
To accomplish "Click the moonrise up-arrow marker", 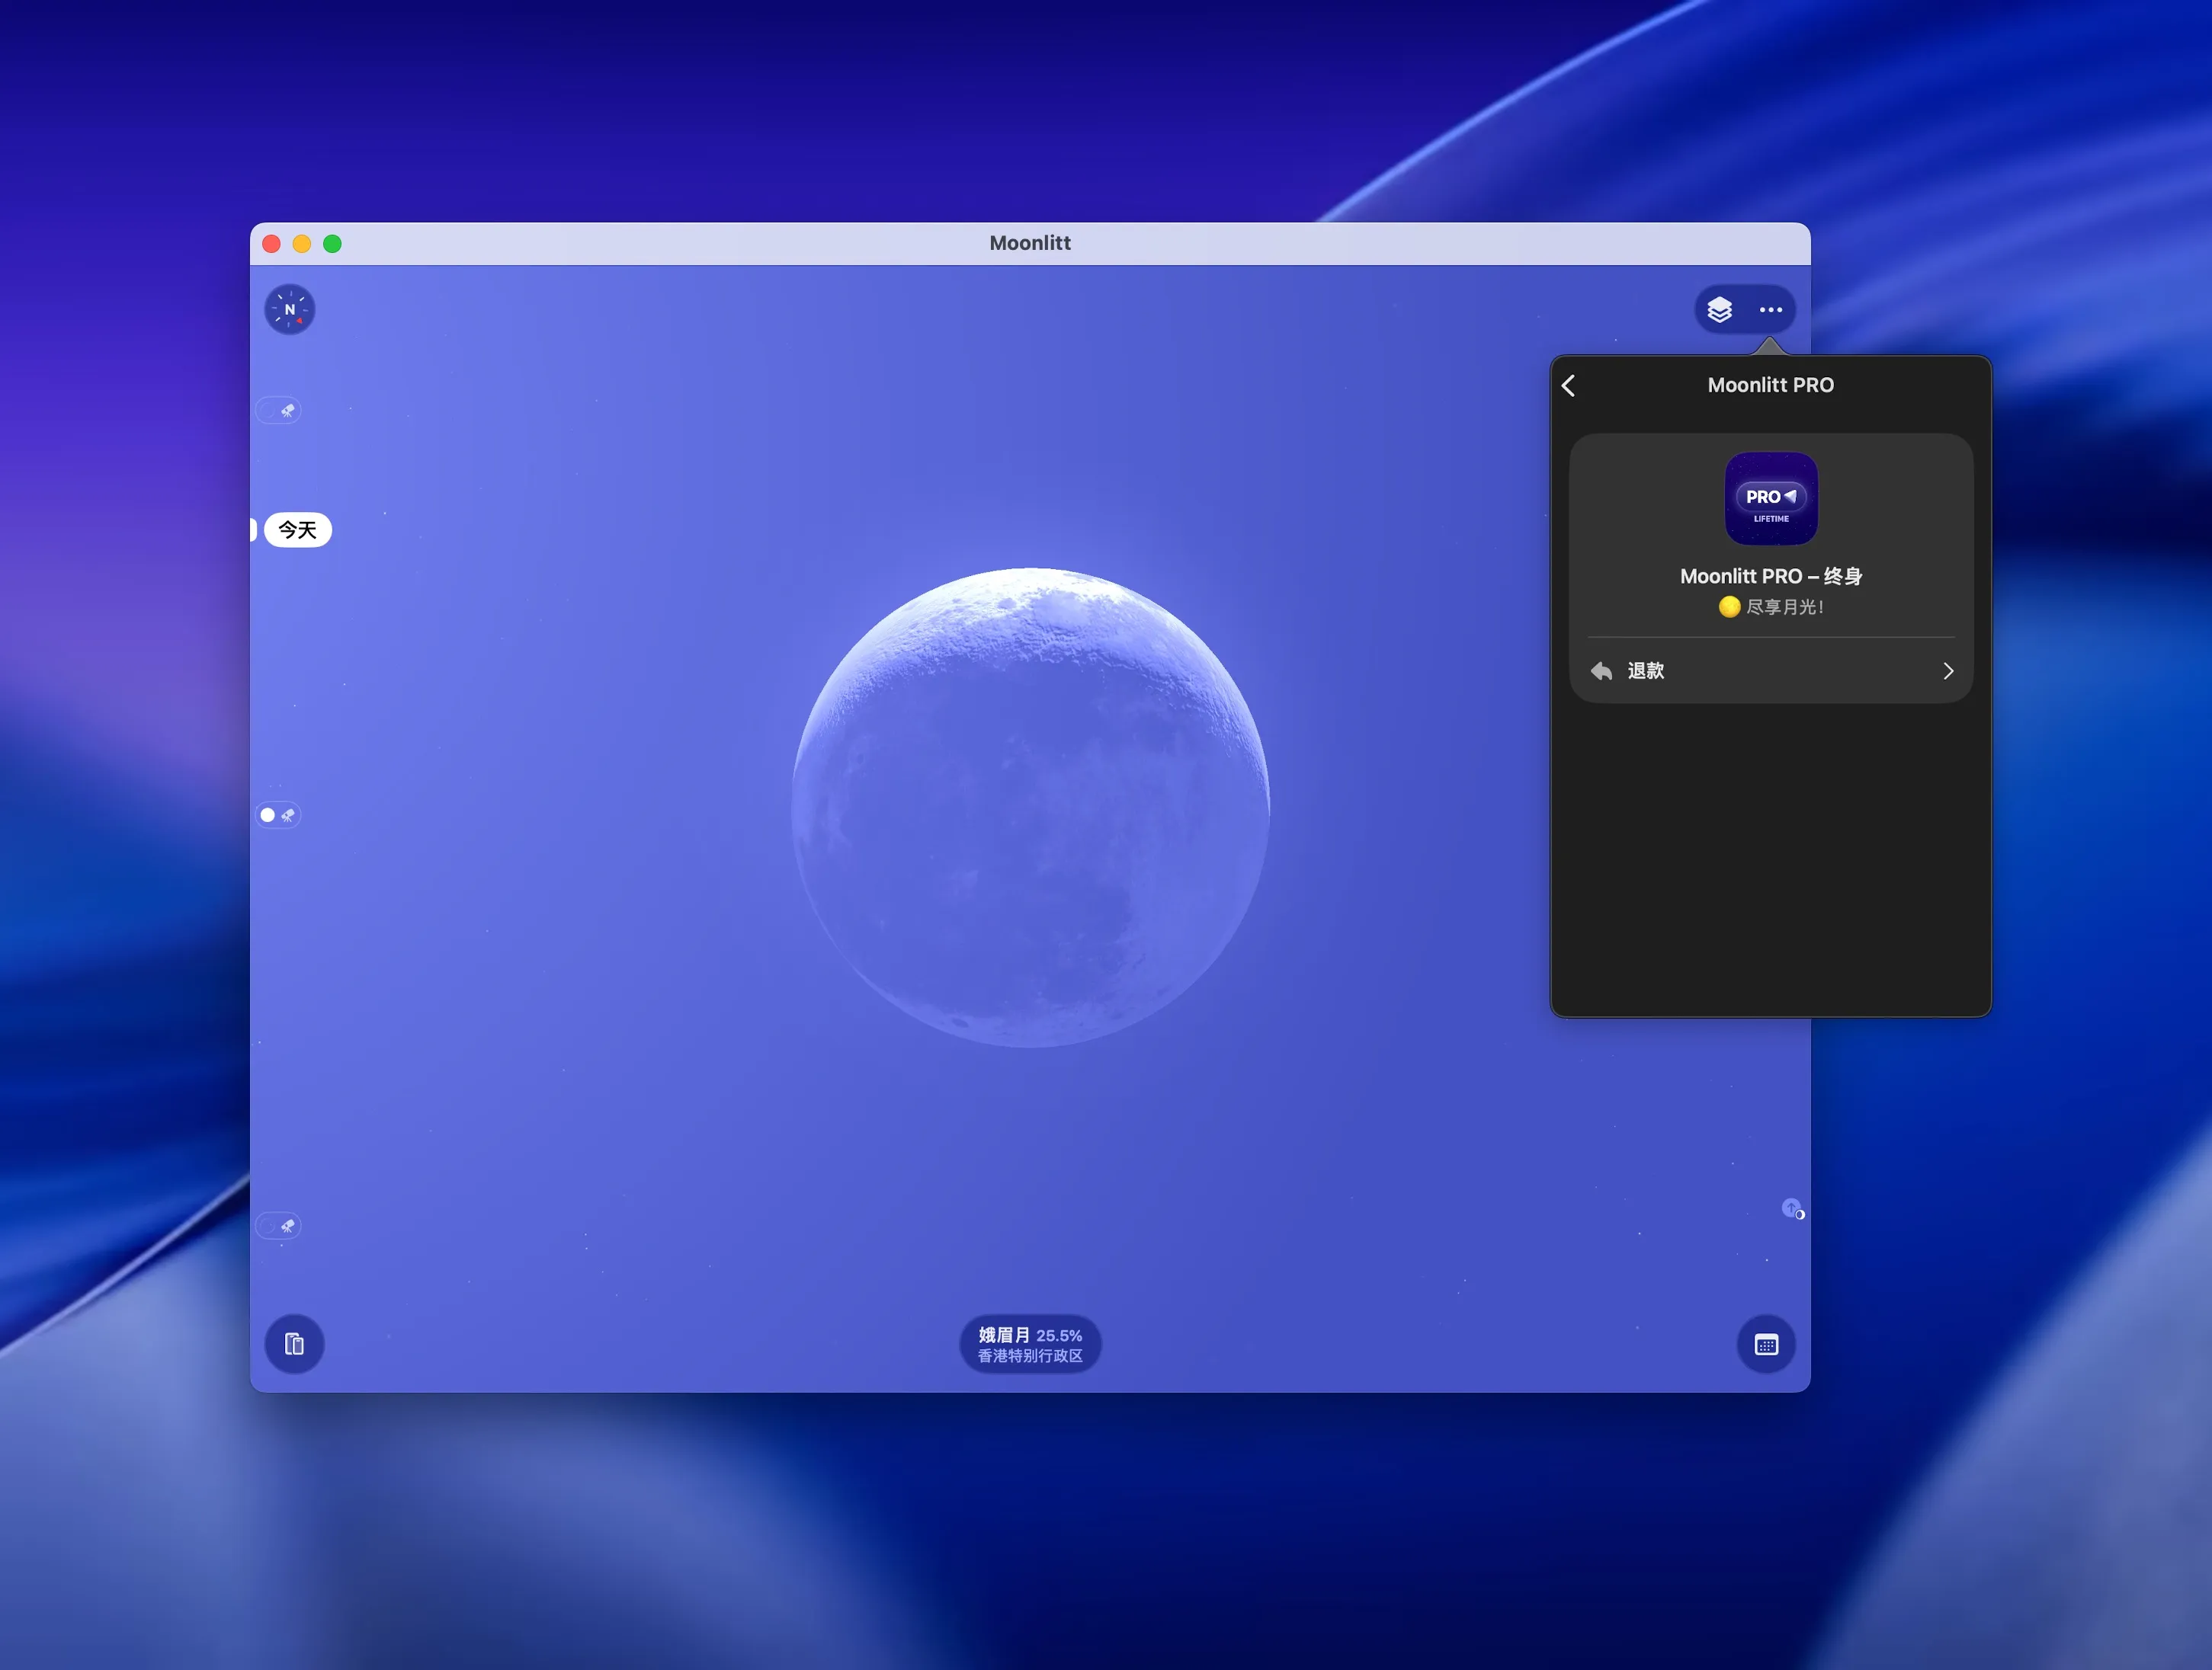I will [x=1792, y=1209].
